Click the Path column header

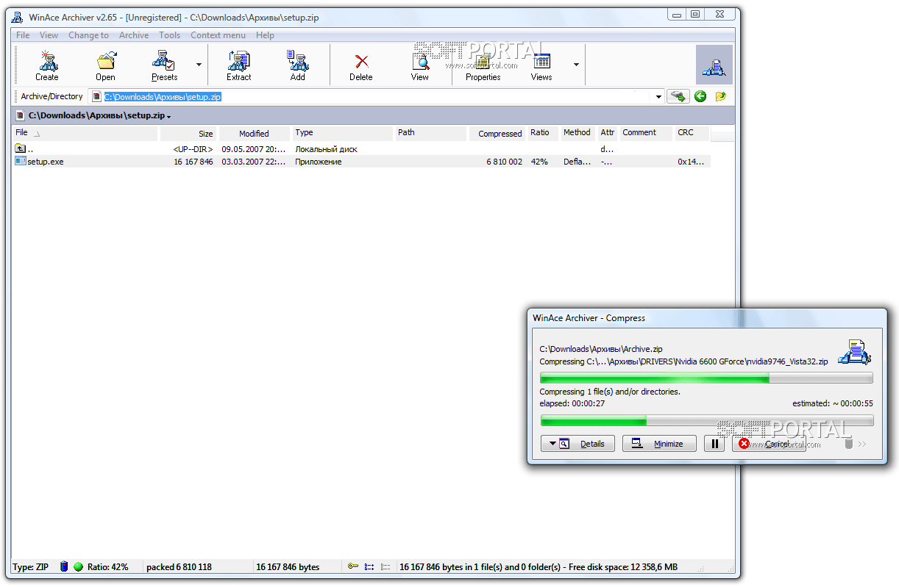(431, 134)
